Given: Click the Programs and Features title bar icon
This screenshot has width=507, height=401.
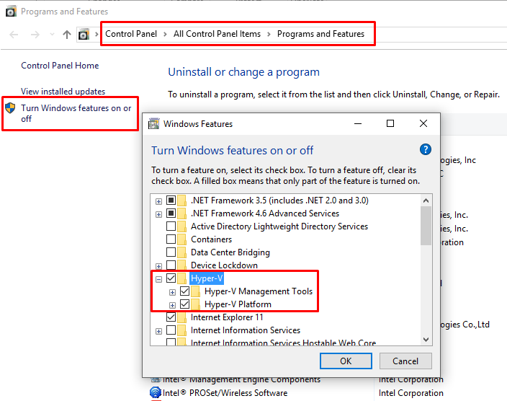Looking at the screenshot, I should [x=11, y=12].
